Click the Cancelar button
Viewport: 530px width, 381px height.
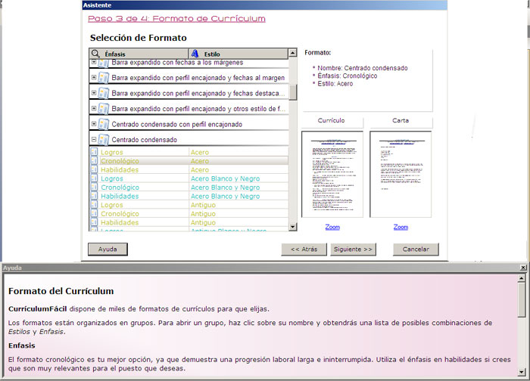416,249
